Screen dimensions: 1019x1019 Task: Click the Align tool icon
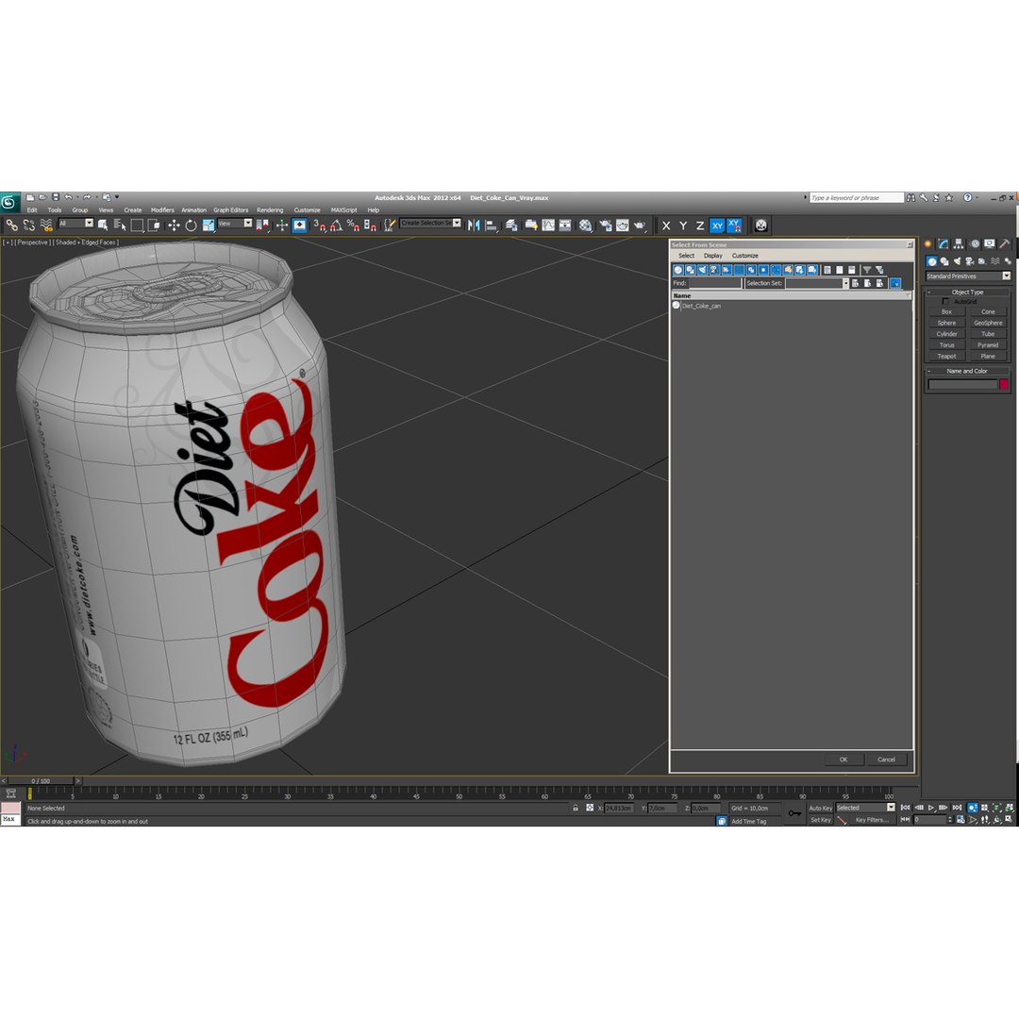point(492,226)
